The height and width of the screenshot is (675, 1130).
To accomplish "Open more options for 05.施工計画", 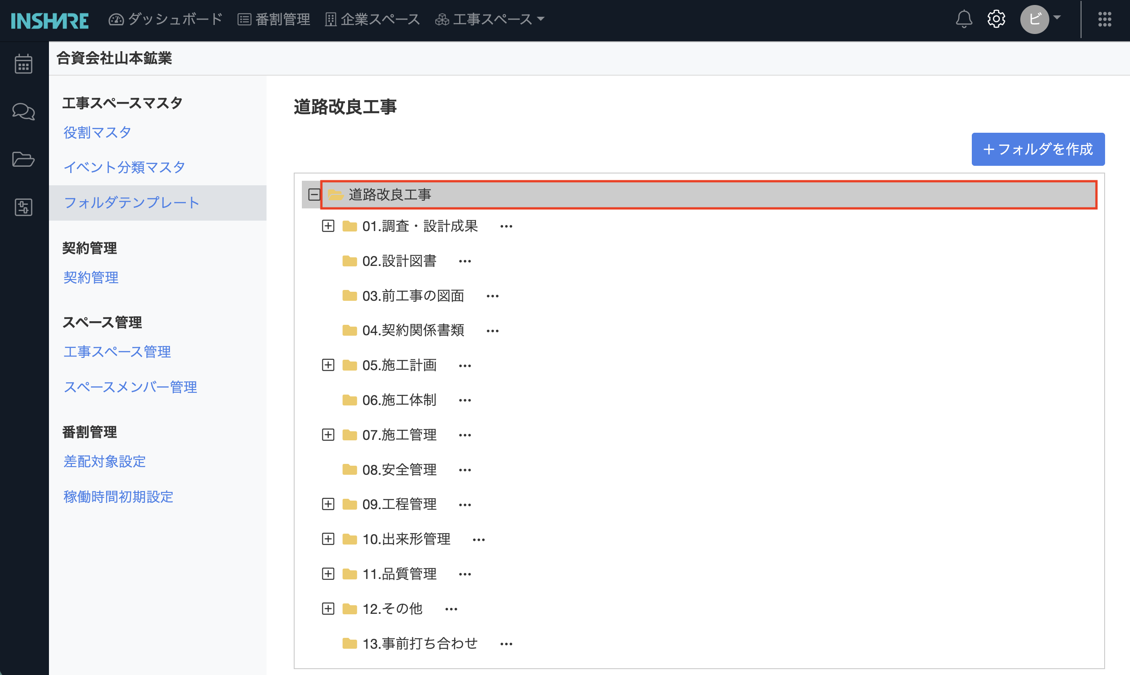I will (465, 366).
